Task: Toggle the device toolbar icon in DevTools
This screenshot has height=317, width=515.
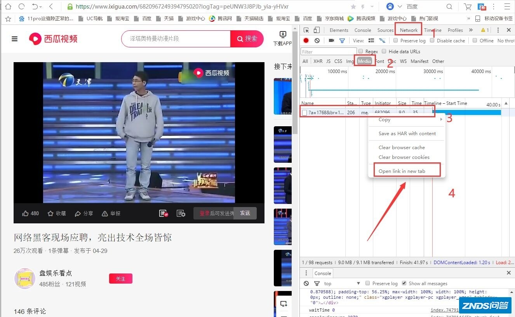Action: tap(317, 30)
